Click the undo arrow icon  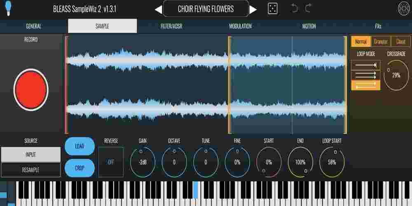coord(295,8)
